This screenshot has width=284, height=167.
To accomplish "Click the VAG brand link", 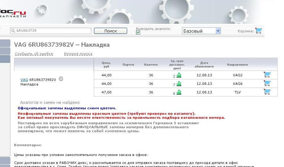I will (x=24, y=80).
